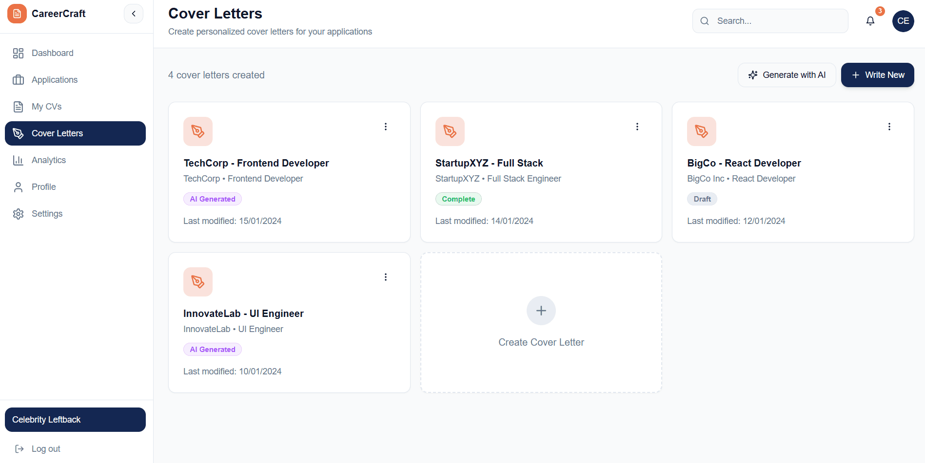Click the Complete status badge
Viewport: 925px width, 463px height.
tap(458, 199)
